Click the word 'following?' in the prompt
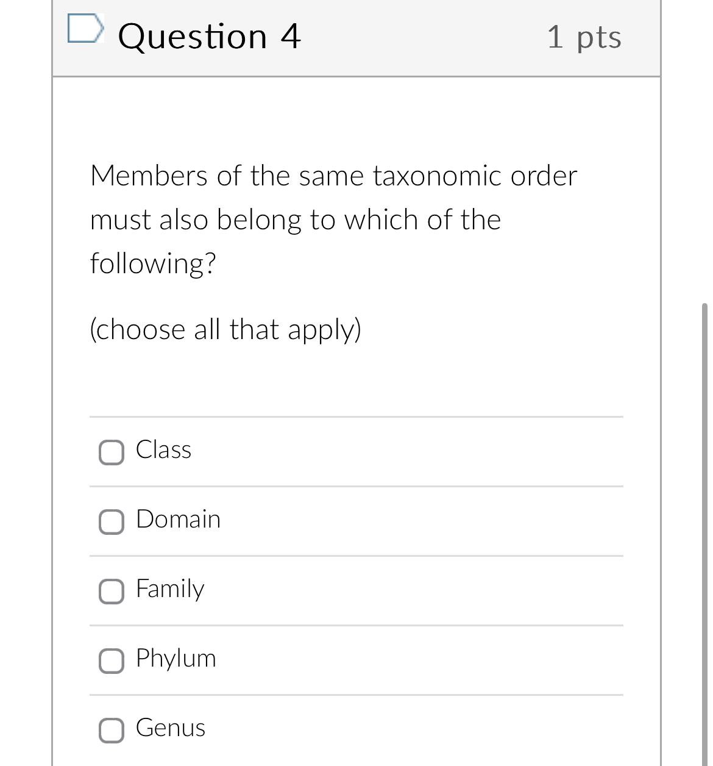Screen dimensions: 713x766 pos(153,264)
